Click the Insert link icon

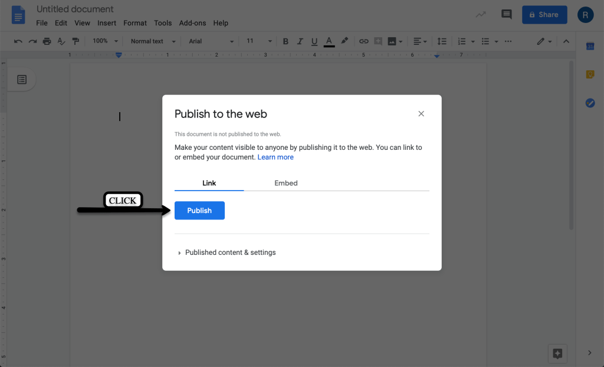[363, 41]
